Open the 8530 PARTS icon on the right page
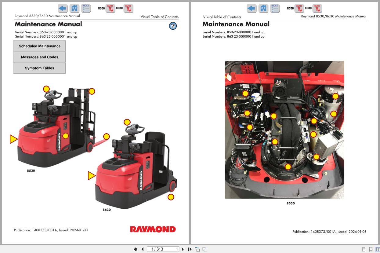Image resolution: width=380 pixels, height=253 pixels. pos(299,8)
